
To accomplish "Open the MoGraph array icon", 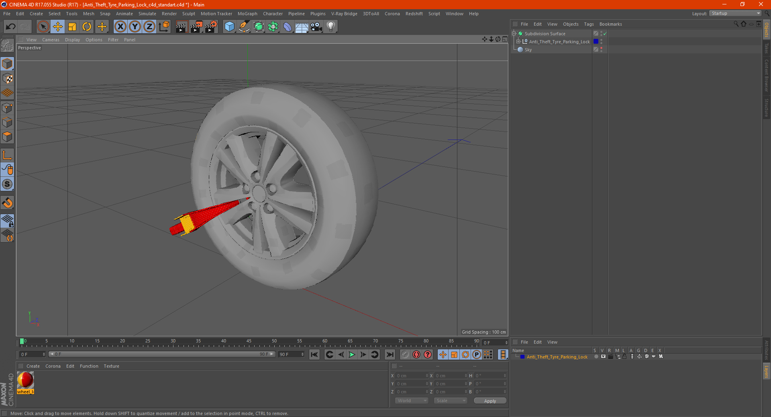I will tap(273, 27).
